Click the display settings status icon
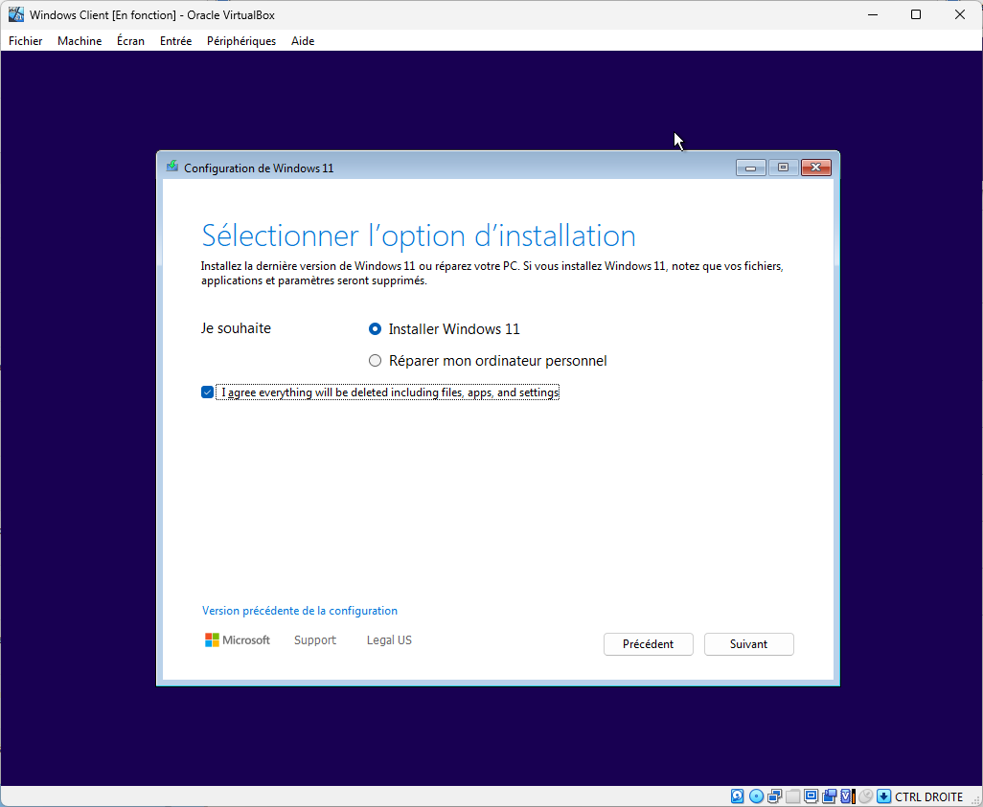 click(x=812, y=796)
